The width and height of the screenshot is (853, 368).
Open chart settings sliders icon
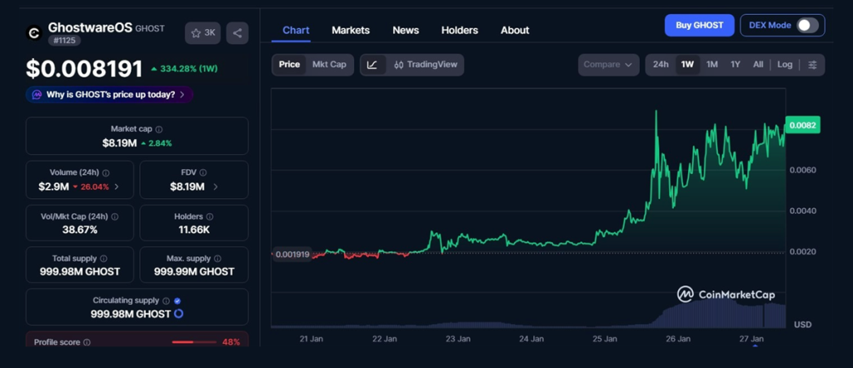click(812, 65)
